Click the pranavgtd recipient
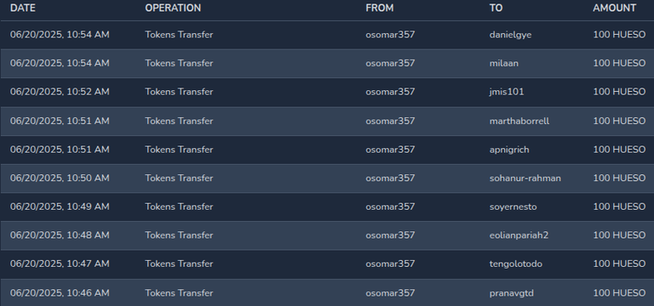The image size is (654, 306). (x=511, y=293)
